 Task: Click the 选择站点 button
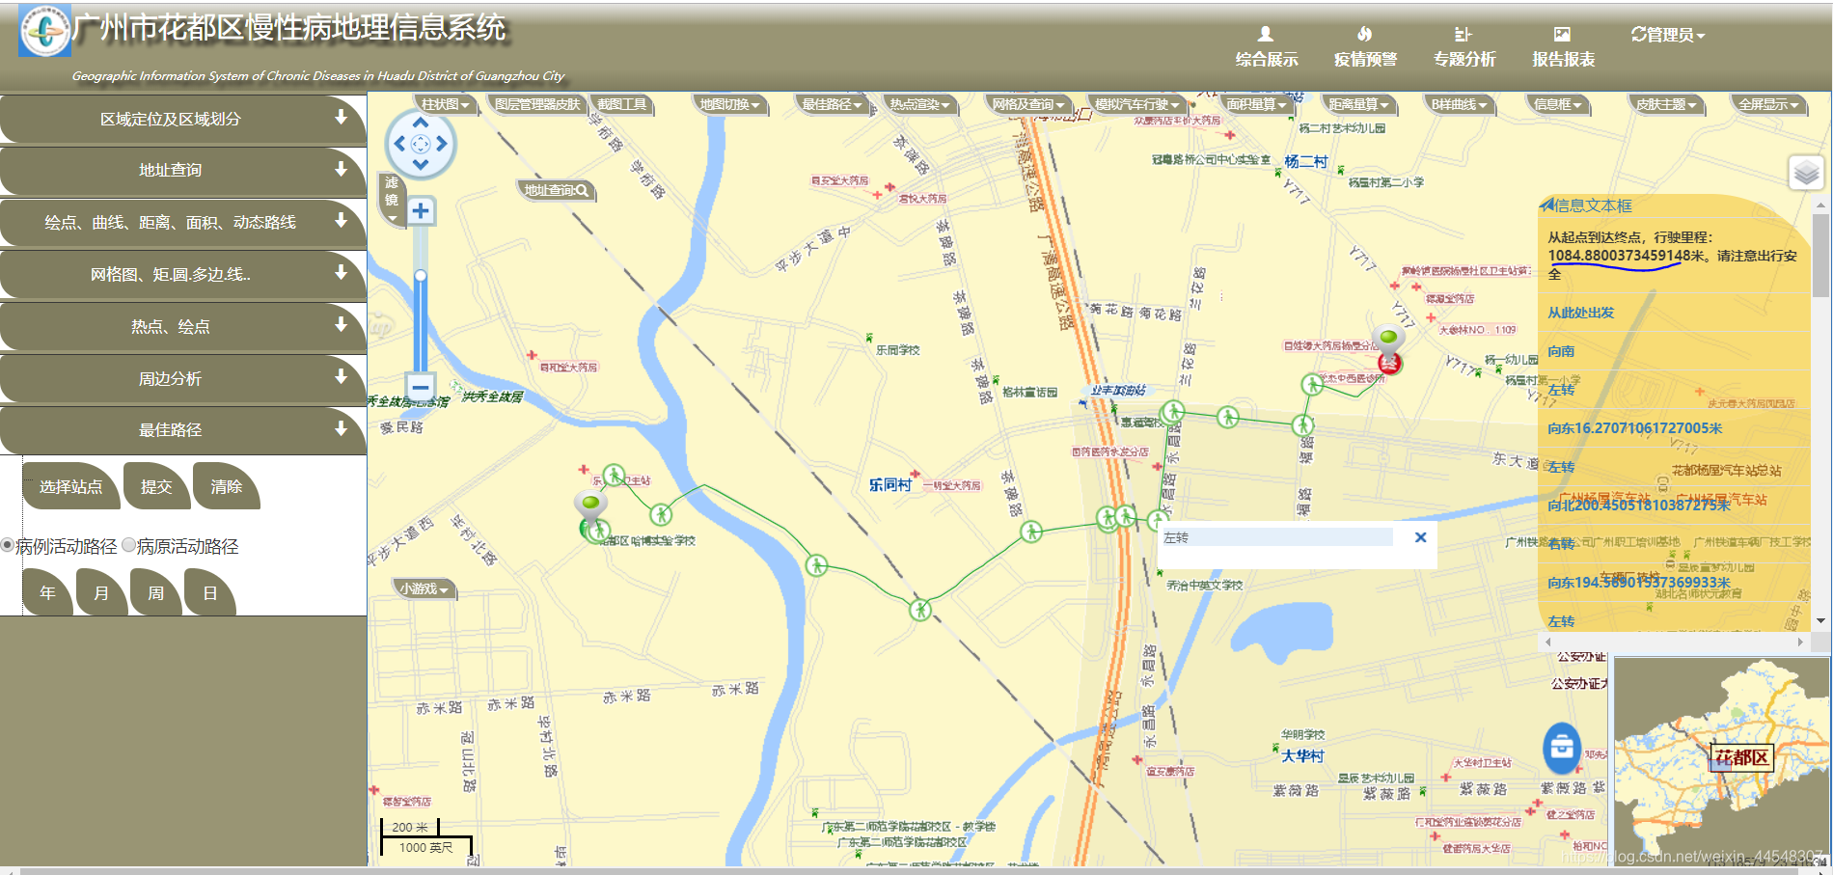click(x=71, y=486)
